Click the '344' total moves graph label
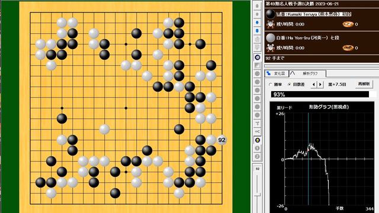The height and width of the screenshot is (213, 379). point(370,209)
